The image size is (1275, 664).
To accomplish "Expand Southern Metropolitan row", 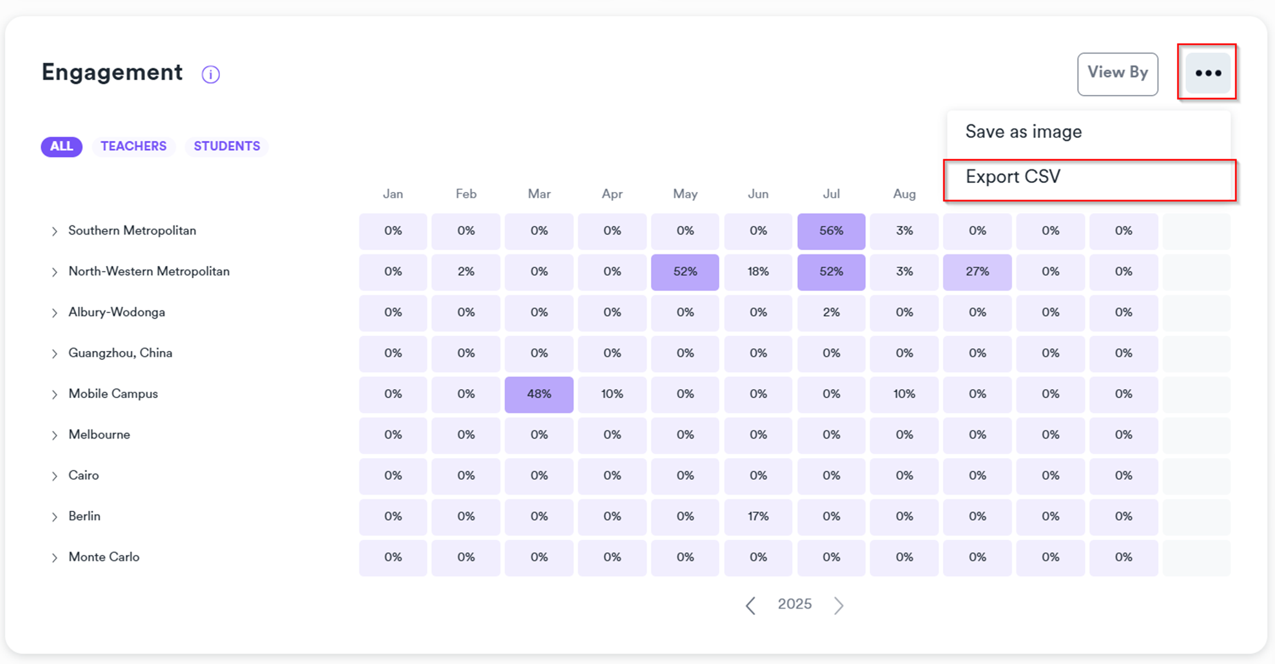I will coord(55,231).
